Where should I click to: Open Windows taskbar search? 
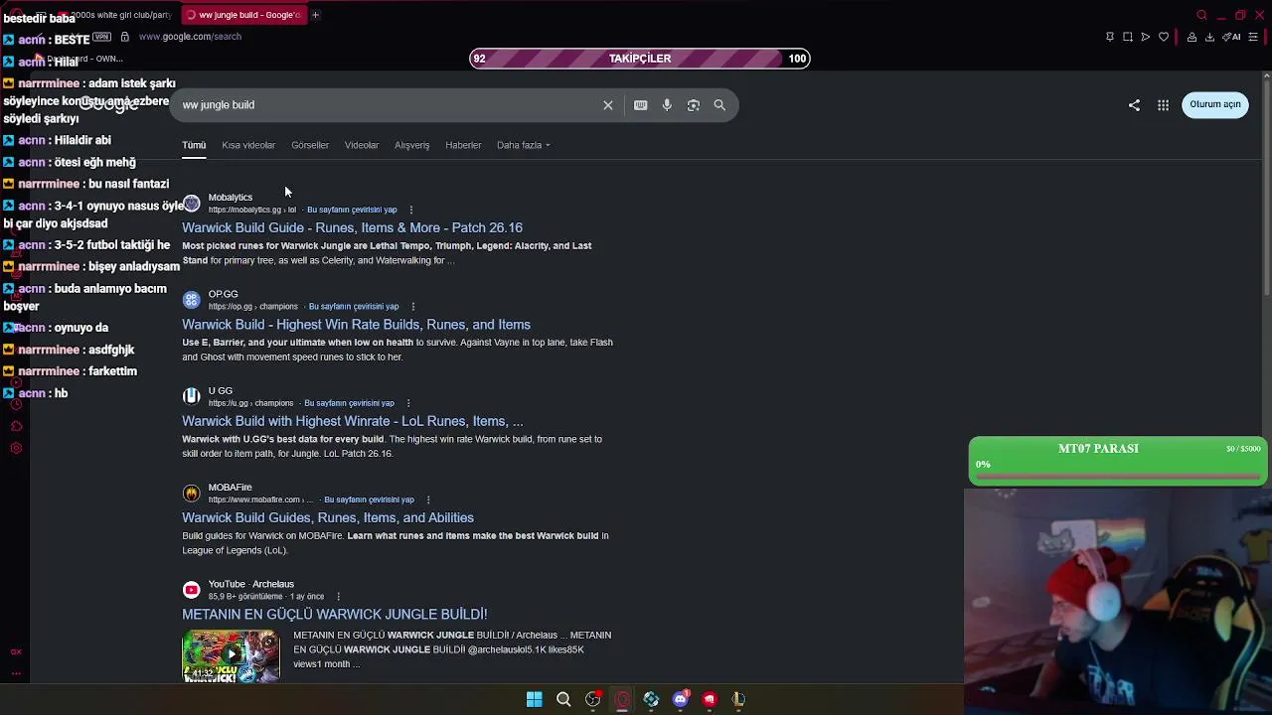(563, 699)
